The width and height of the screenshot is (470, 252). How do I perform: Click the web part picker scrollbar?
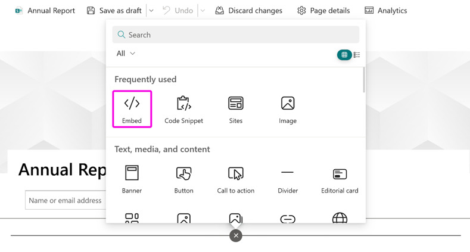364,80
